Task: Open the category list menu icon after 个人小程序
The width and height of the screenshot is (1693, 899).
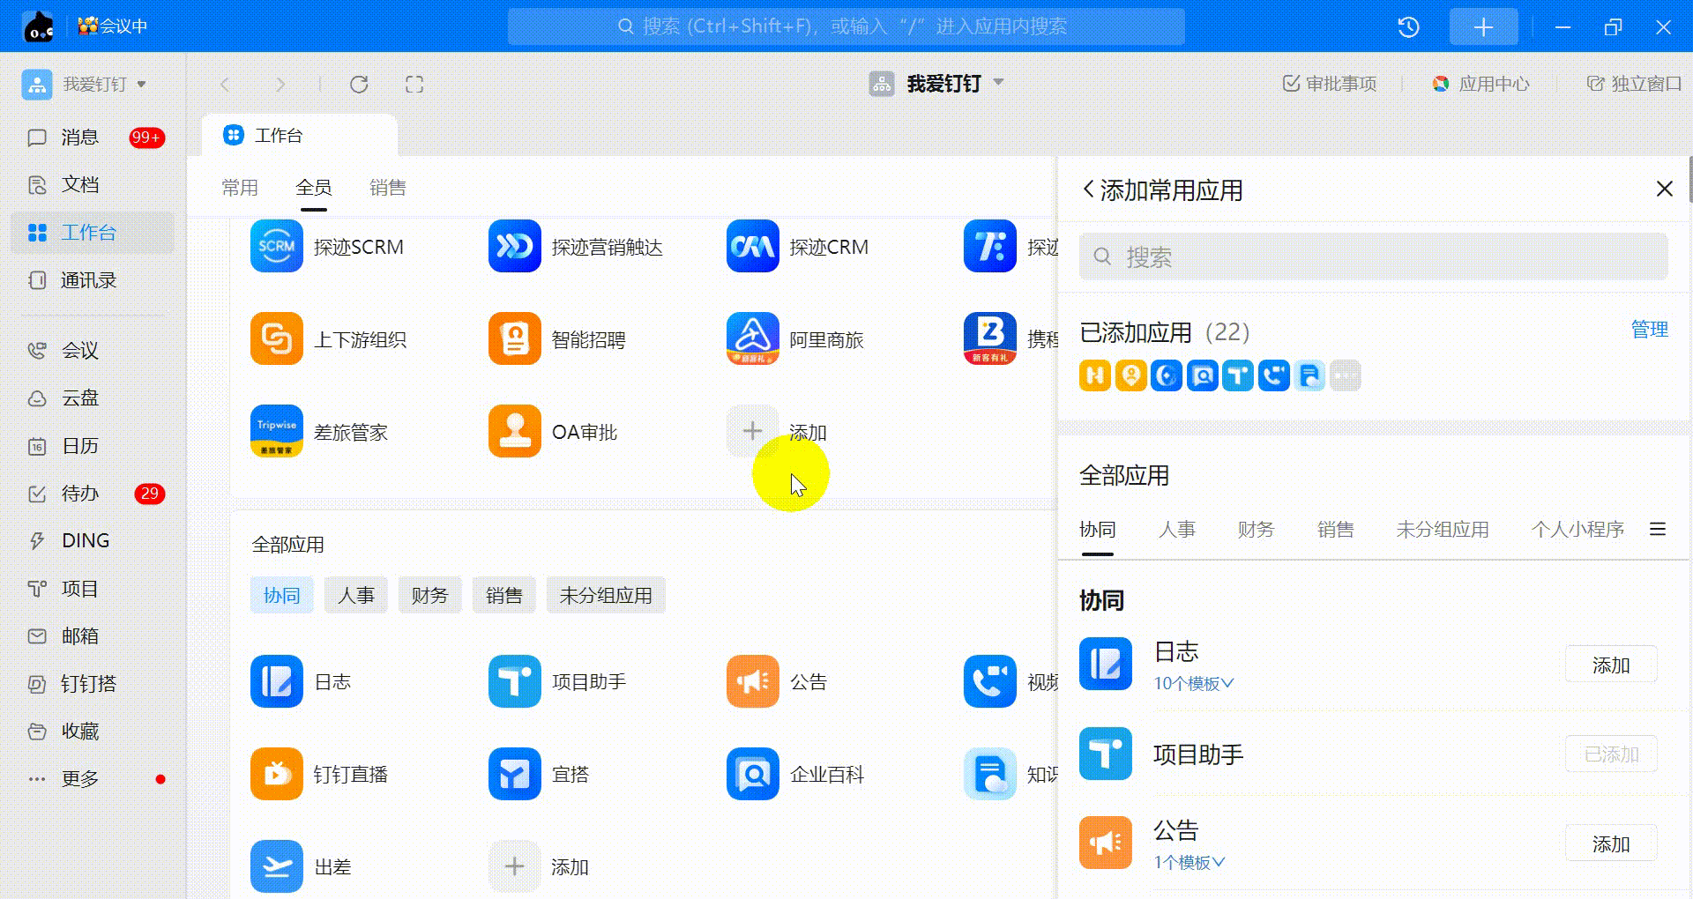Action: 1658,529
